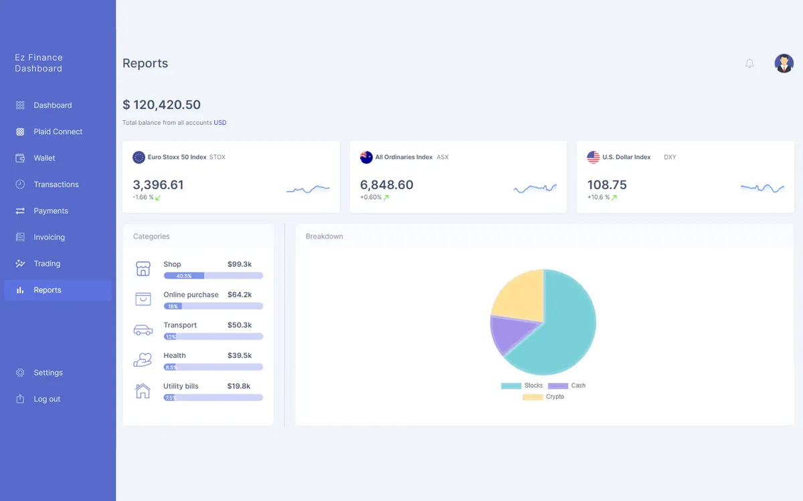Click the Shop storefront category icon

(x=143, y=269)
